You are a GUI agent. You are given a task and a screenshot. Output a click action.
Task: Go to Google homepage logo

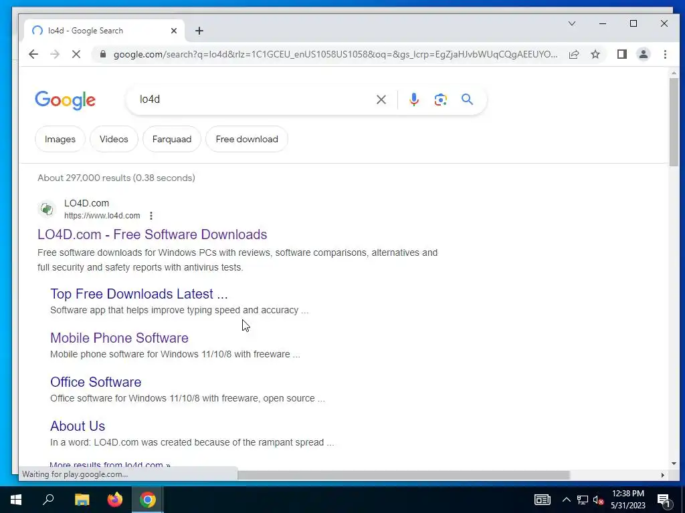coord(65,100)
